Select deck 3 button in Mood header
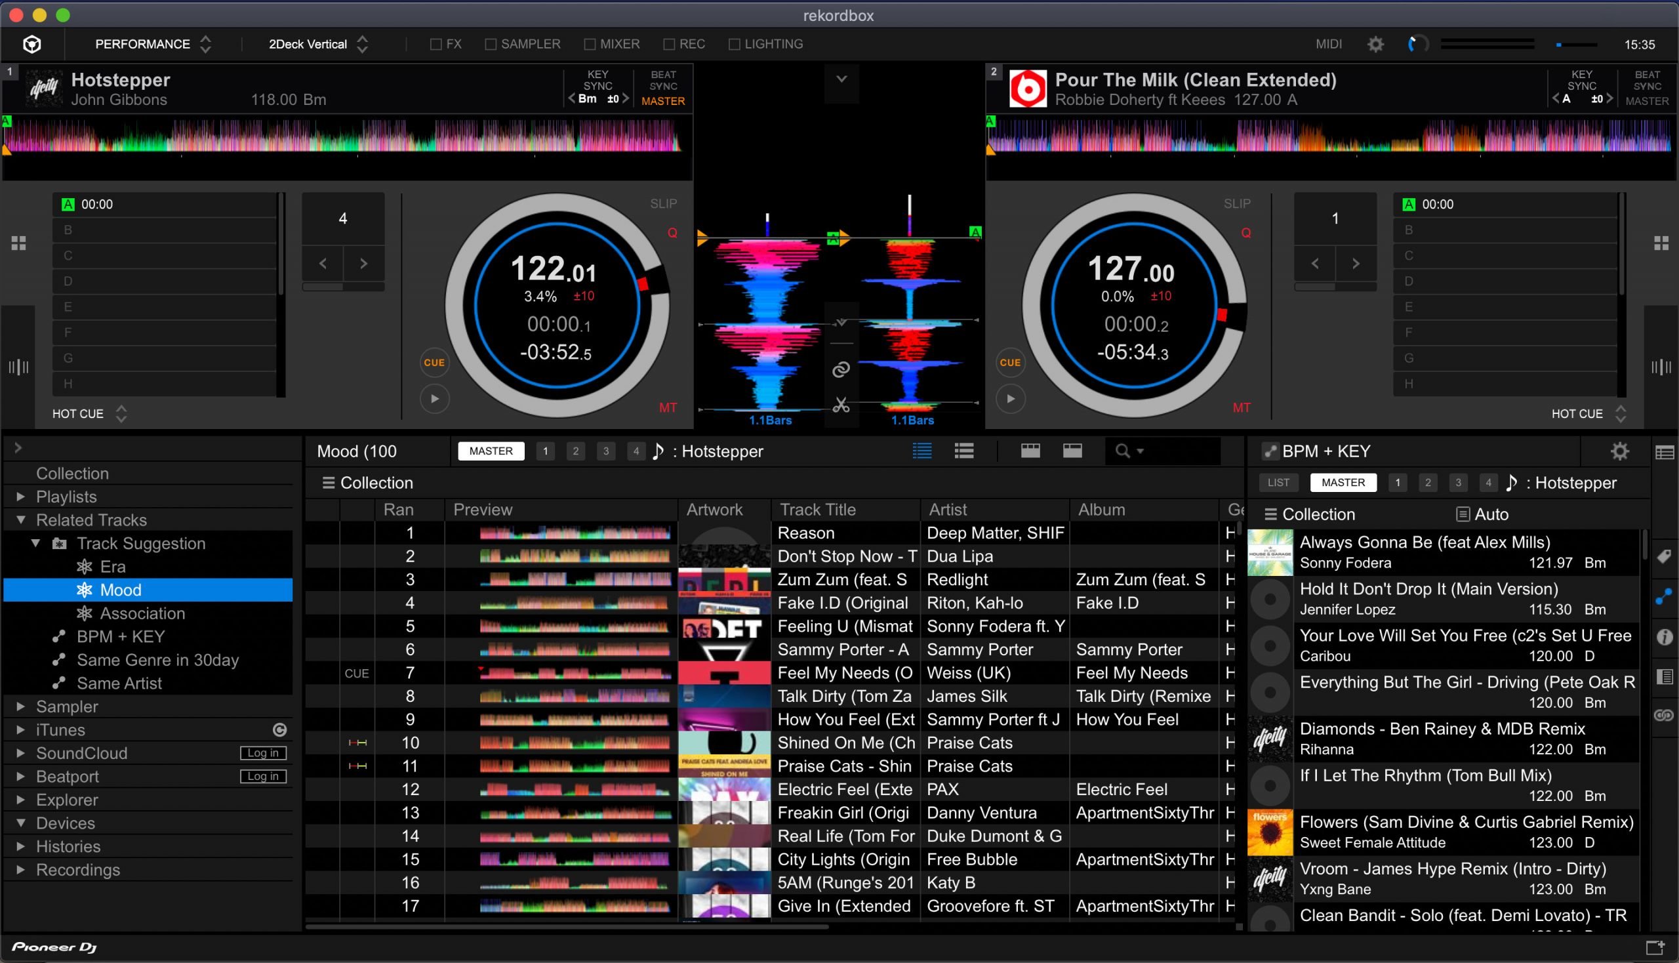 [x=606, y=451]
